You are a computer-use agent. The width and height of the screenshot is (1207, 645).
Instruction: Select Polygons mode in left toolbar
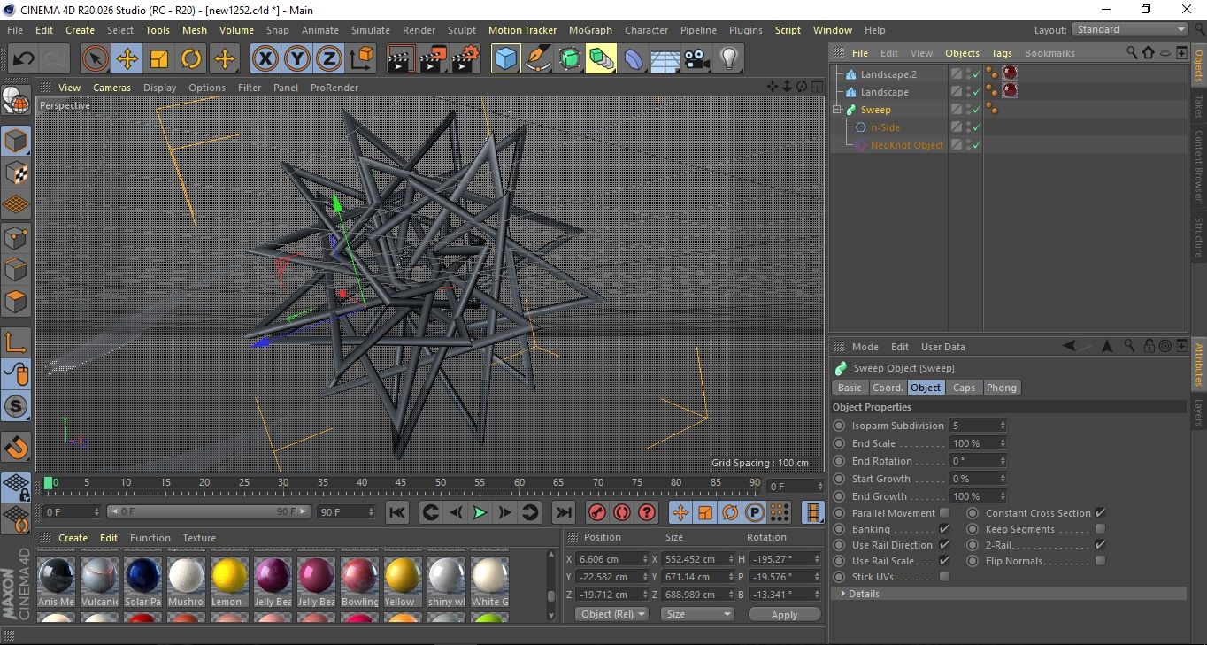[x=16, y=302]
